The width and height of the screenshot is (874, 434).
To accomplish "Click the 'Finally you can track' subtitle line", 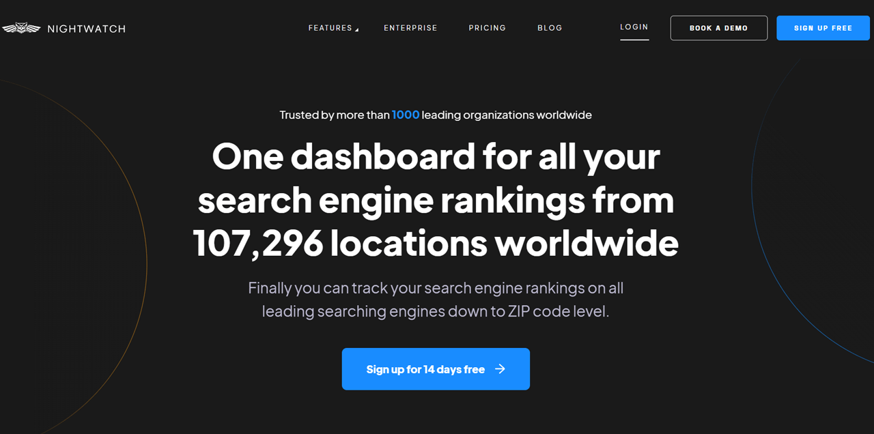I will point(436,288).
